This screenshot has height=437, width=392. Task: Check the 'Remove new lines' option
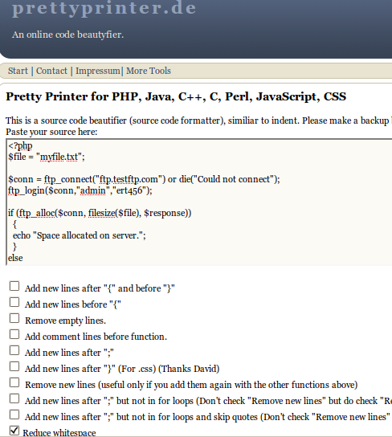14,382
